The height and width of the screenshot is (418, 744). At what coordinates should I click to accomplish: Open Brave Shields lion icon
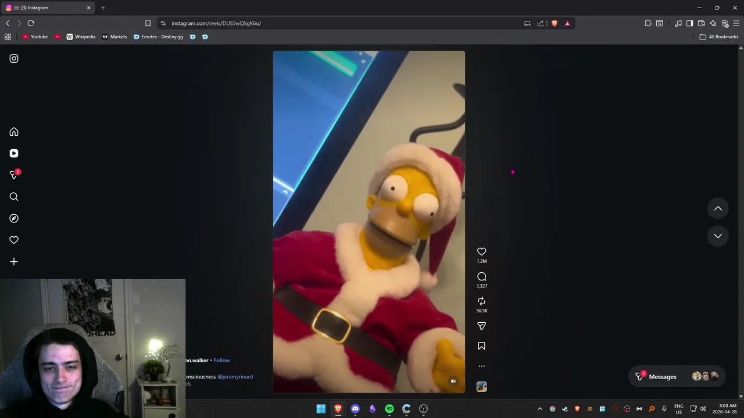554,23
